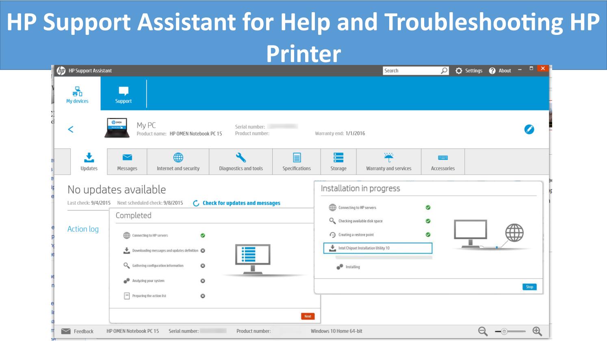
Task: Click globe icon beside Connecting to HP servers in Completed panel
Action: point(127,235)
